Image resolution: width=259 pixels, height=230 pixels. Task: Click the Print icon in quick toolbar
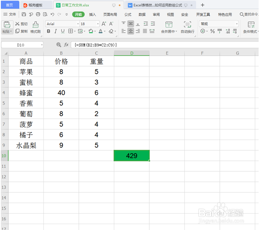pyautogui.click(x=38, y=14)
